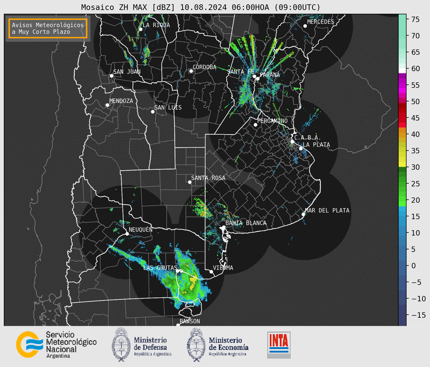Select the San Luis marker dot
The width and height of the screenshot is (430, 367).
click(x=153, y=112)
